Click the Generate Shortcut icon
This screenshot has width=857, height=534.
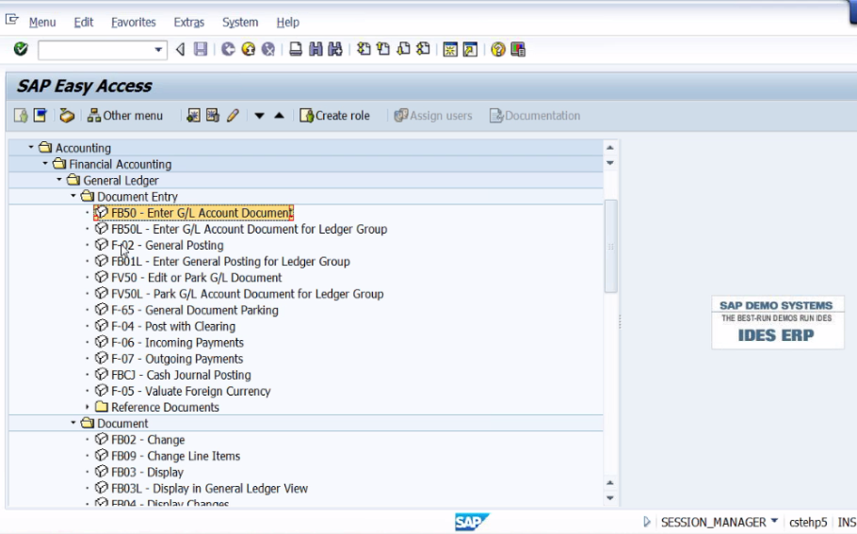click(470, 50)
